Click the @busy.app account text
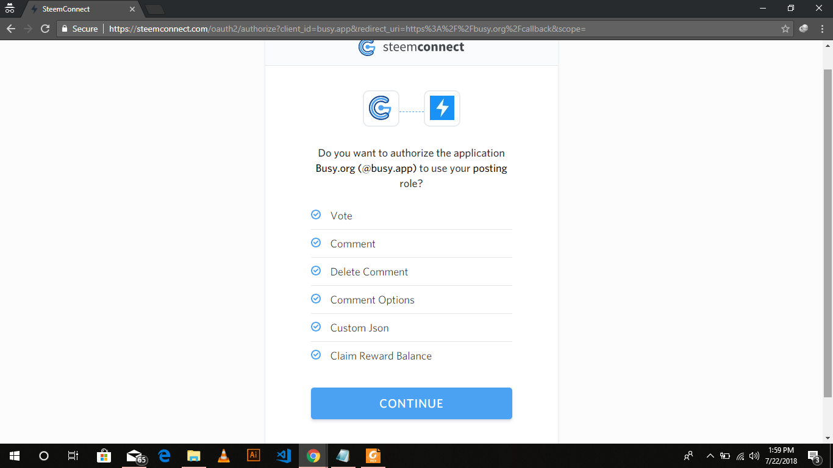The height and width of the screenshot is (468, 833). point(387,168)
